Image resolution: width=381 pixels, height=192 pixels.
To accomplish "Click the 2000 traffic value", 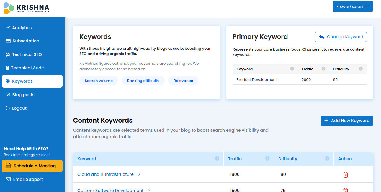I will (306, 80).
